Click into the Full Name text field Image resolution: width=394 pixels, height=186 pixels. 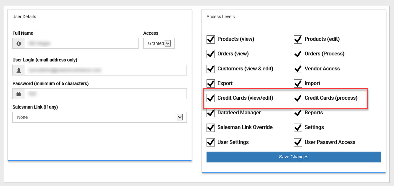[82, 43]
